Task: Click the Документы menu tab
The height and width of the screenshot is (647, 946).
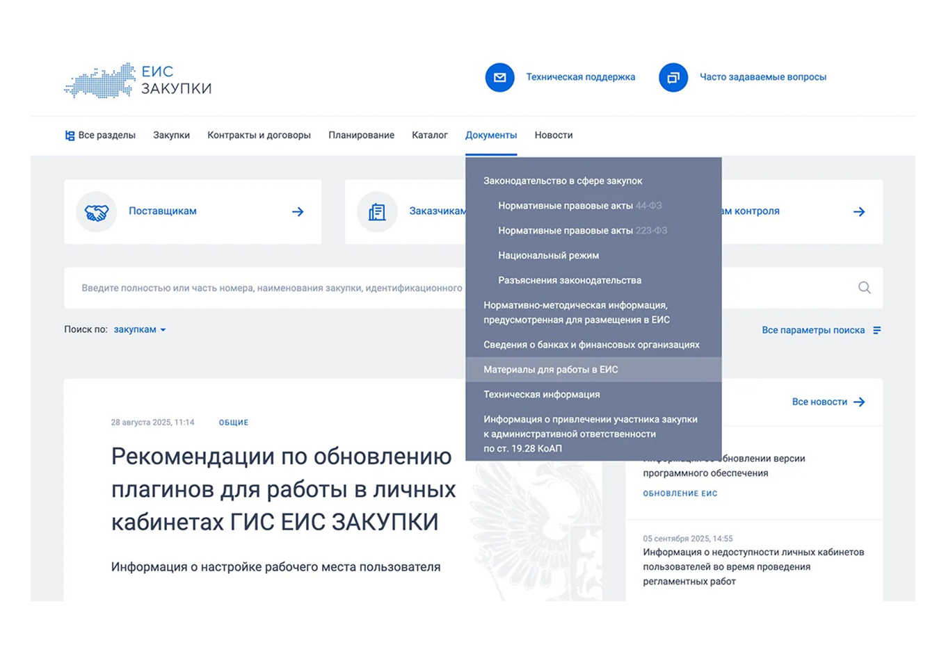Action: 491,136
